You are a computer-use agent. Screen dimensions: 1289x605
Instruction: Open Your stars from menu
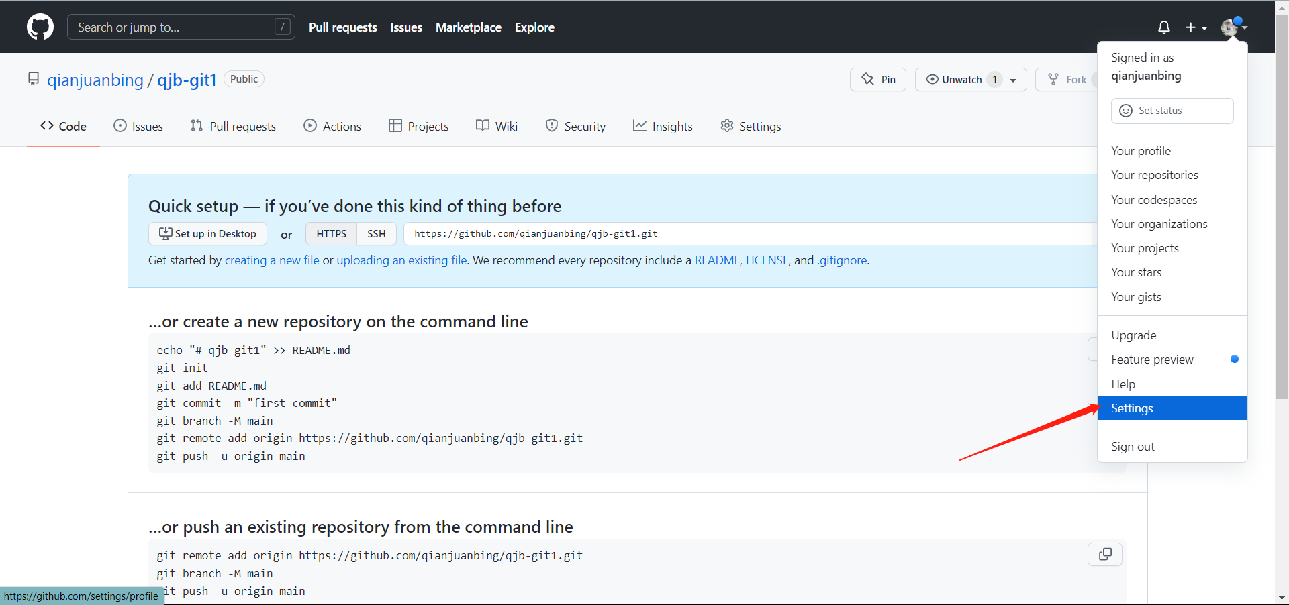coord(1172,272)
